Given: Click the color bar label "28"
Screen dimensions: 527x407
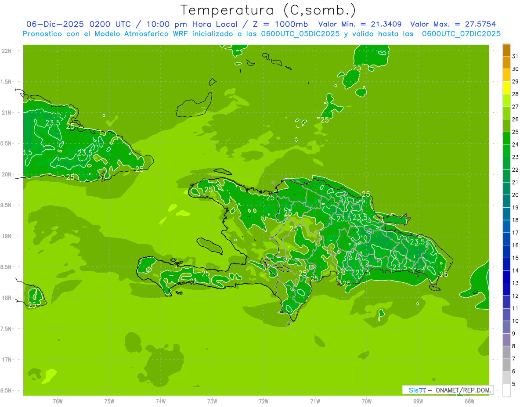Looking at the screenshot, I should [x=516, y=94].
